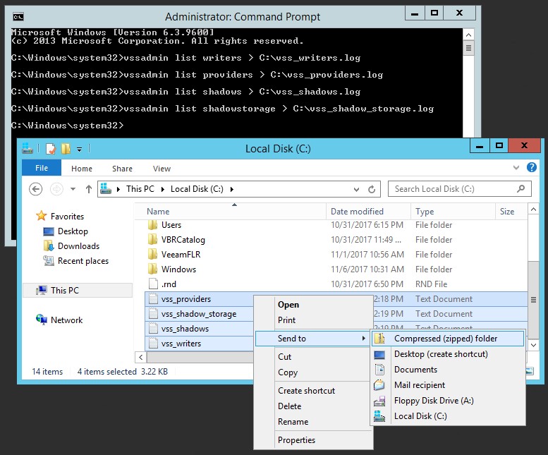Image resolution: width=548 pixels, height=455 pixels.
Task: Click the Local Disk (C:) breadcrumb
Action: pyautogui.click(x=197, y=189)
